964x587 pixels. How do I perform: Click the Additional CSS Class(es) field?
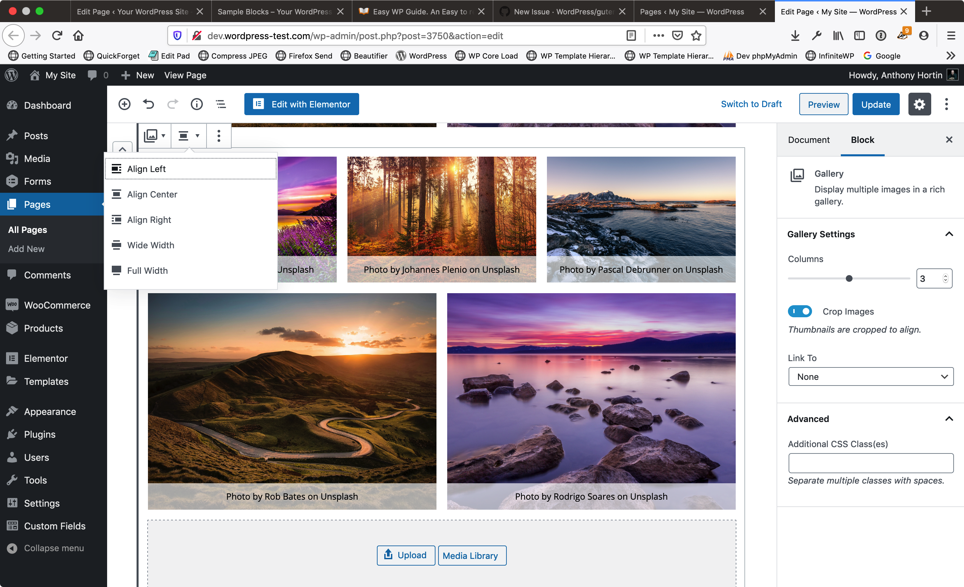point(871,463)
